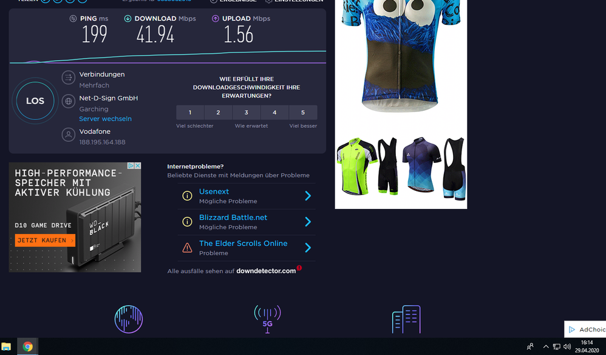Viewport: 606px width, 355px height.
Task: Rate download speed as 3
Action: (x=247, y=113)
